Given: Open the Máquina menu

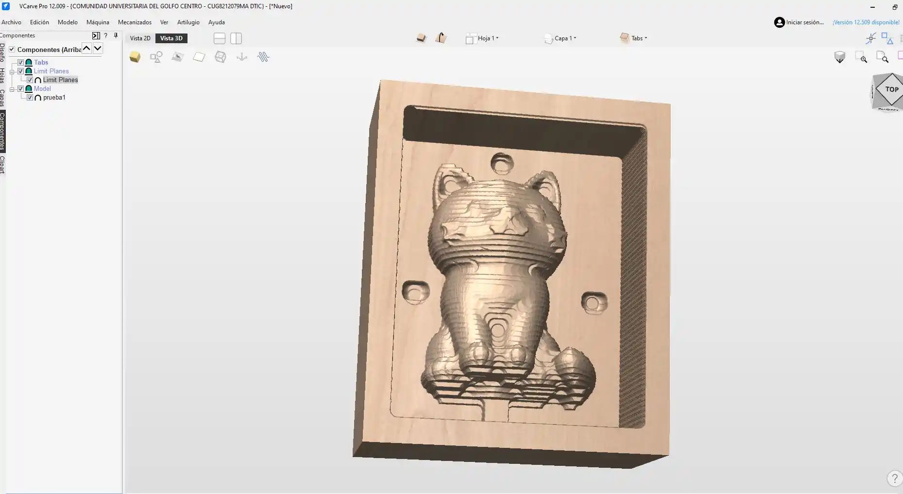Looking at the screenshot, I should point(98,22).
